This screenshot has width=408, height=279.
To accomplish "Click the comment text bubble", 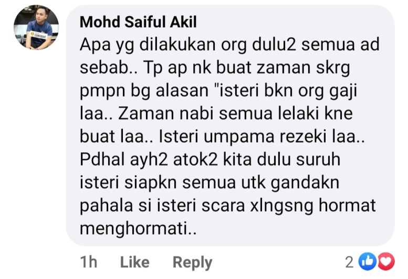I will pyautogui.click(x=230, y=125).
